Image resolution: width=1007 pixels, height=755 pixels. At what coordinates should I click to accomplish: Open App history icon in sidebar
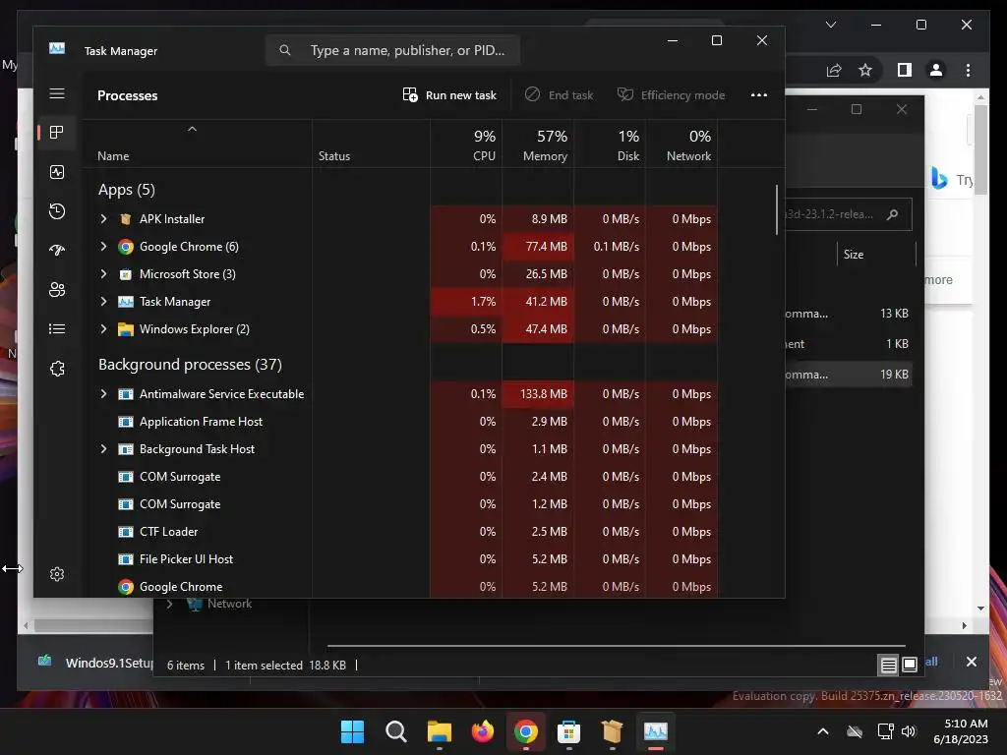click(56, 211)
